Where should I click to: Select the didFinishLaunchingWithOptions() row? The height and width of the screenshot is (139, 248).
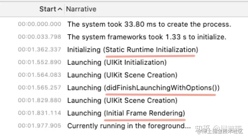click(x=143, y=88)
